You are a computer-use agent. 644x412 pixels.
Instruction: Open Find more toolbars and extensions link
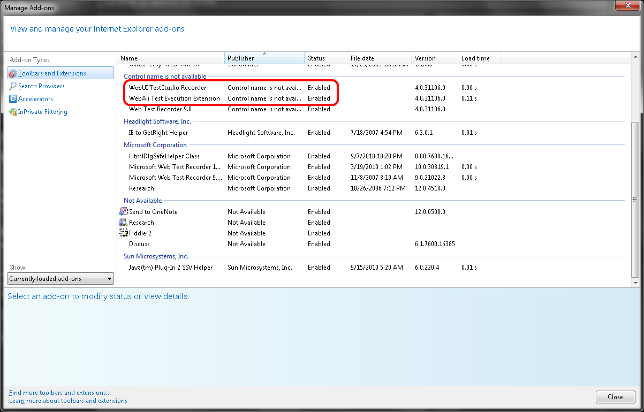[x=60, y=393]
